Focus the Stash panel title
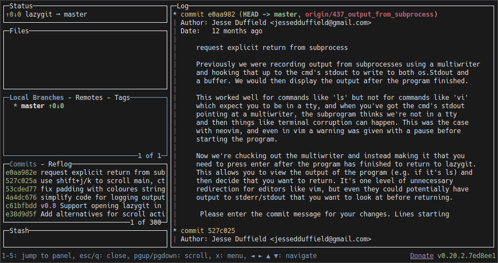Image resolution: width=498 pixels, height=263 pixels. pyautogui.click(x=19, y=231)
